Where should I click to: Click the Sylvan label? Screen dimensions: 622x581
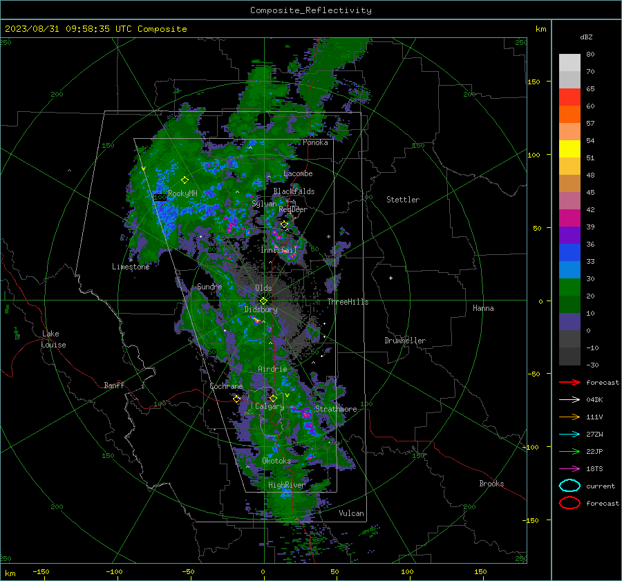click(264, 204)
